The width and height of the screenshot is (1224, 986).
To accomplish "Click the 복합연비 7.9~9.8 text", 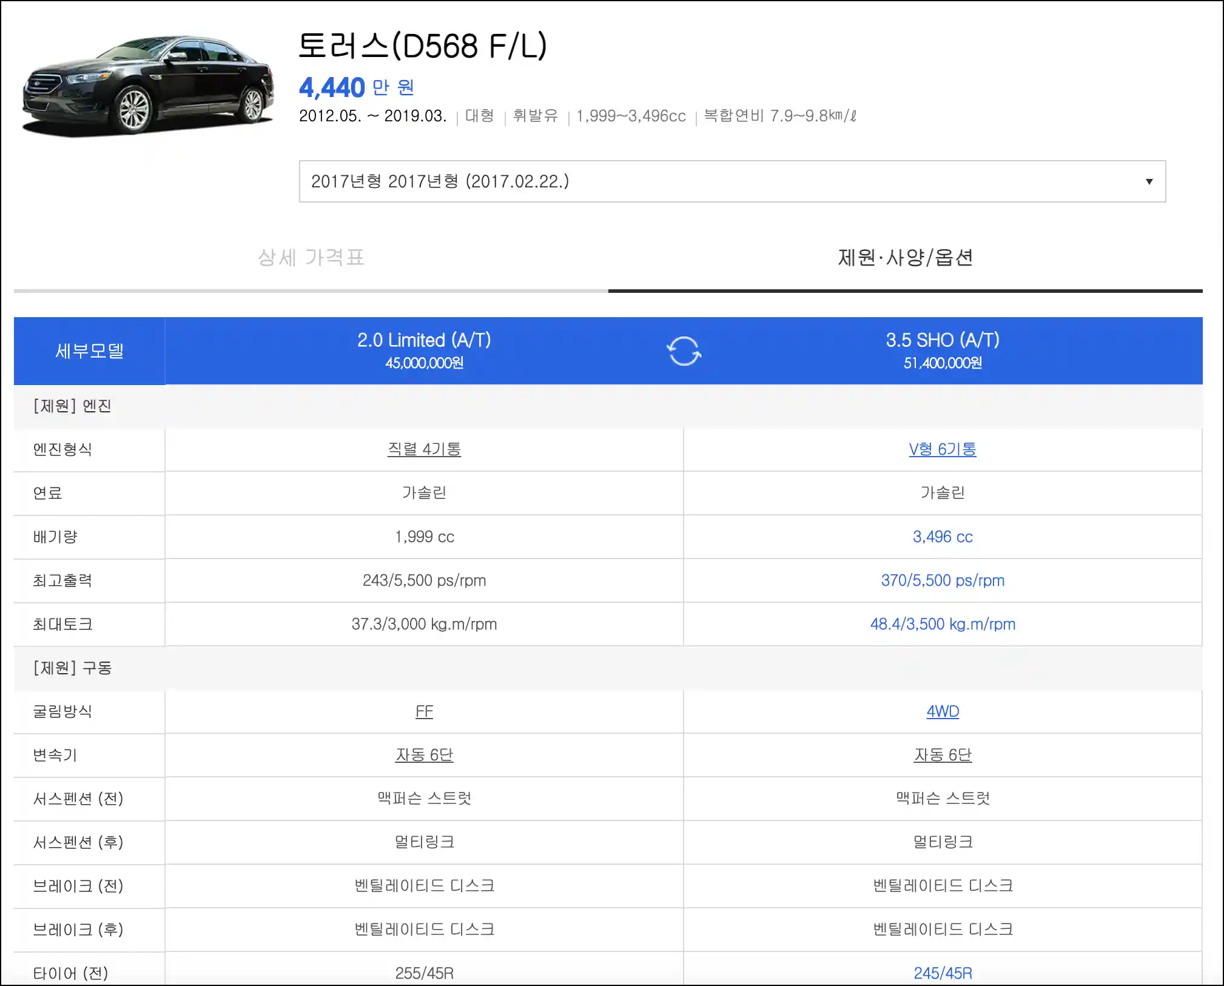I will click(779, 116).
